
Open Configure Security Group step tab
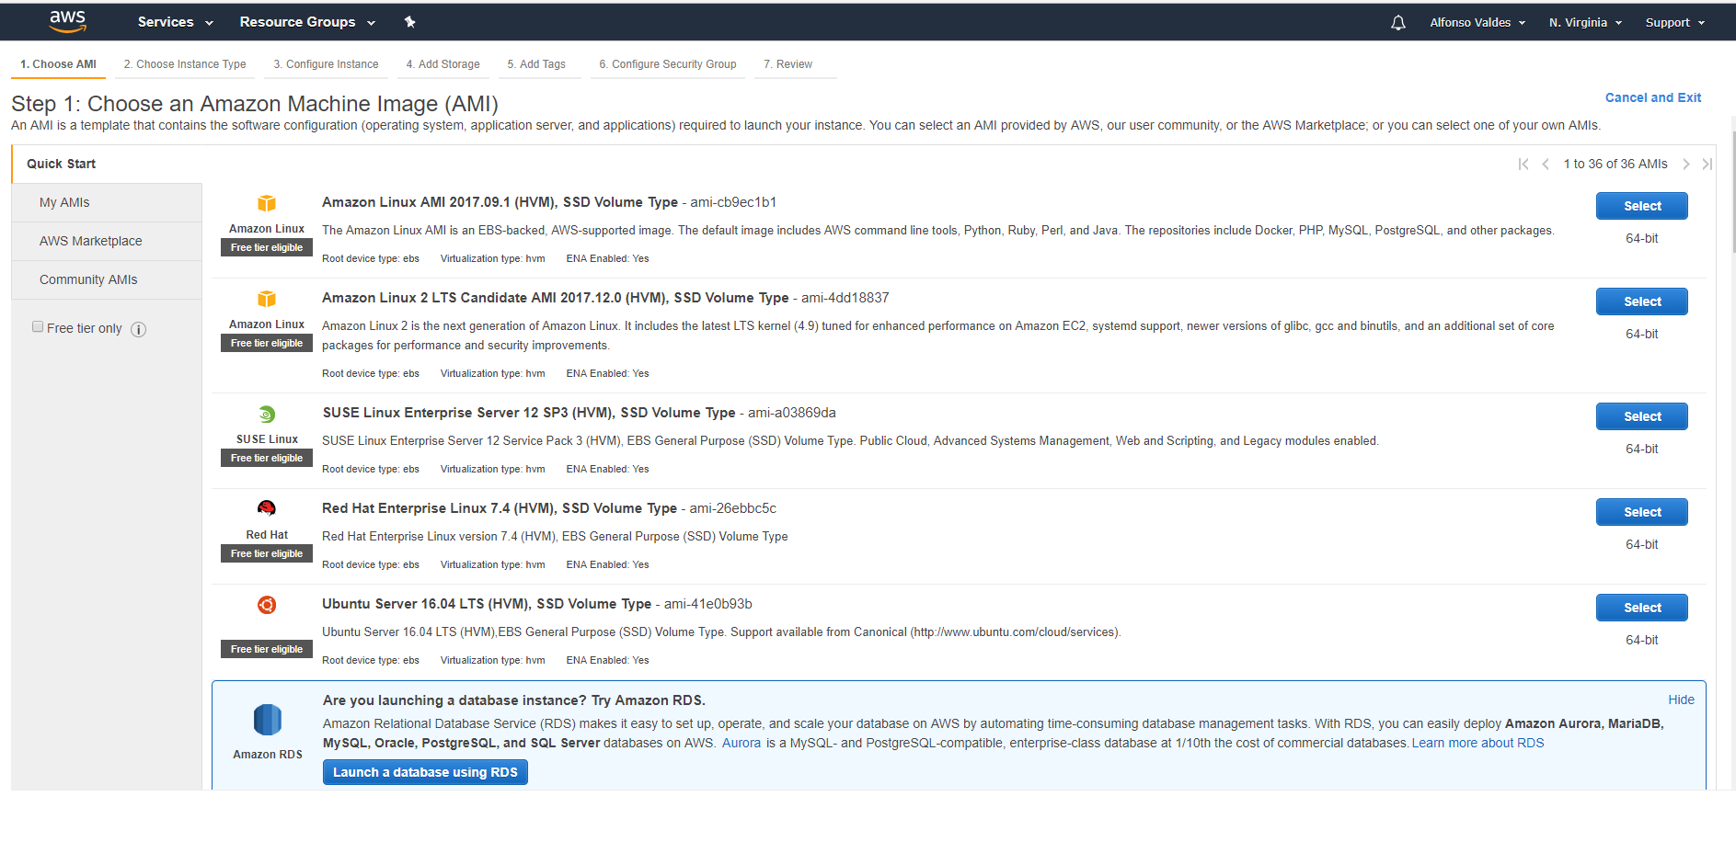[668, 64]
